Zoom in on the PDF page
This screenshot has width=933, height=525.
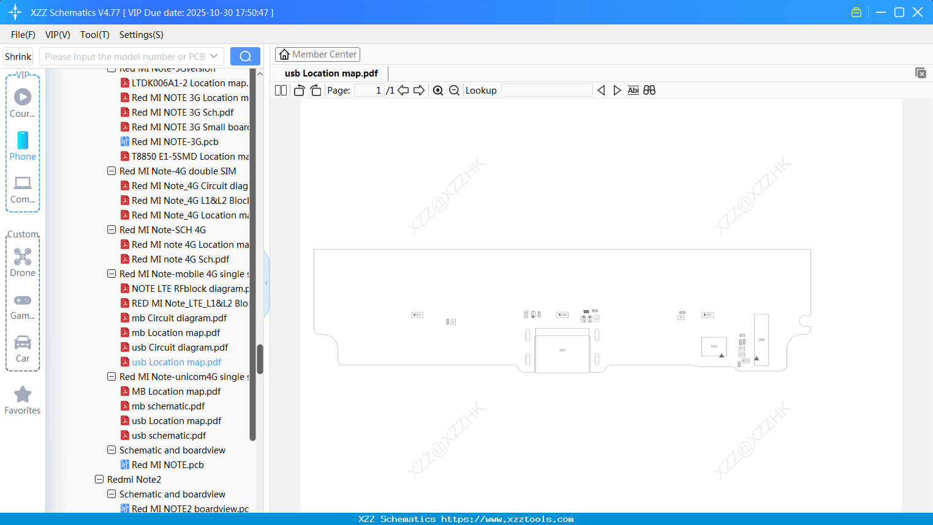(438, 90)
